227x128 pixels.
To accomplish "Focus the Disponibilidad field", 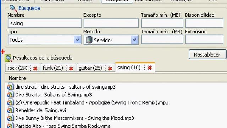I will pos(204,23).
